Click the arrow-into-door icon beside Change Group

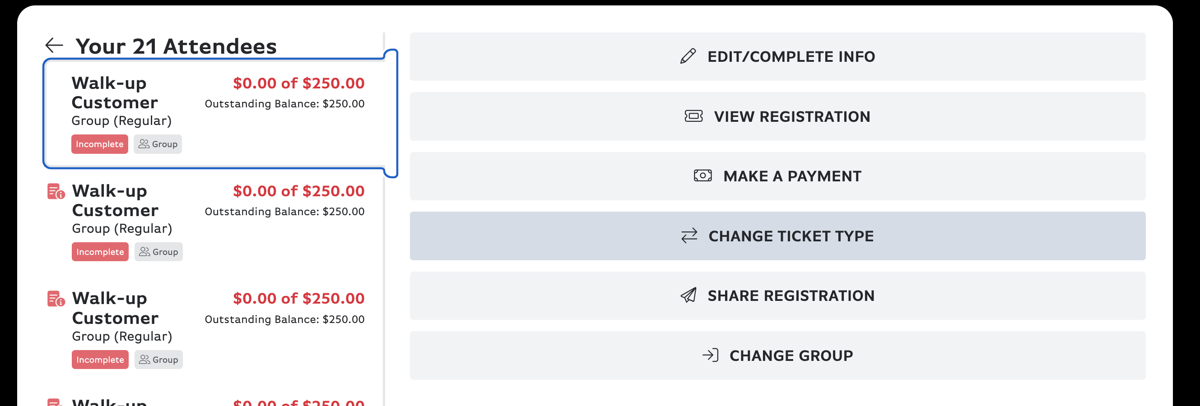tap(711, 355)
